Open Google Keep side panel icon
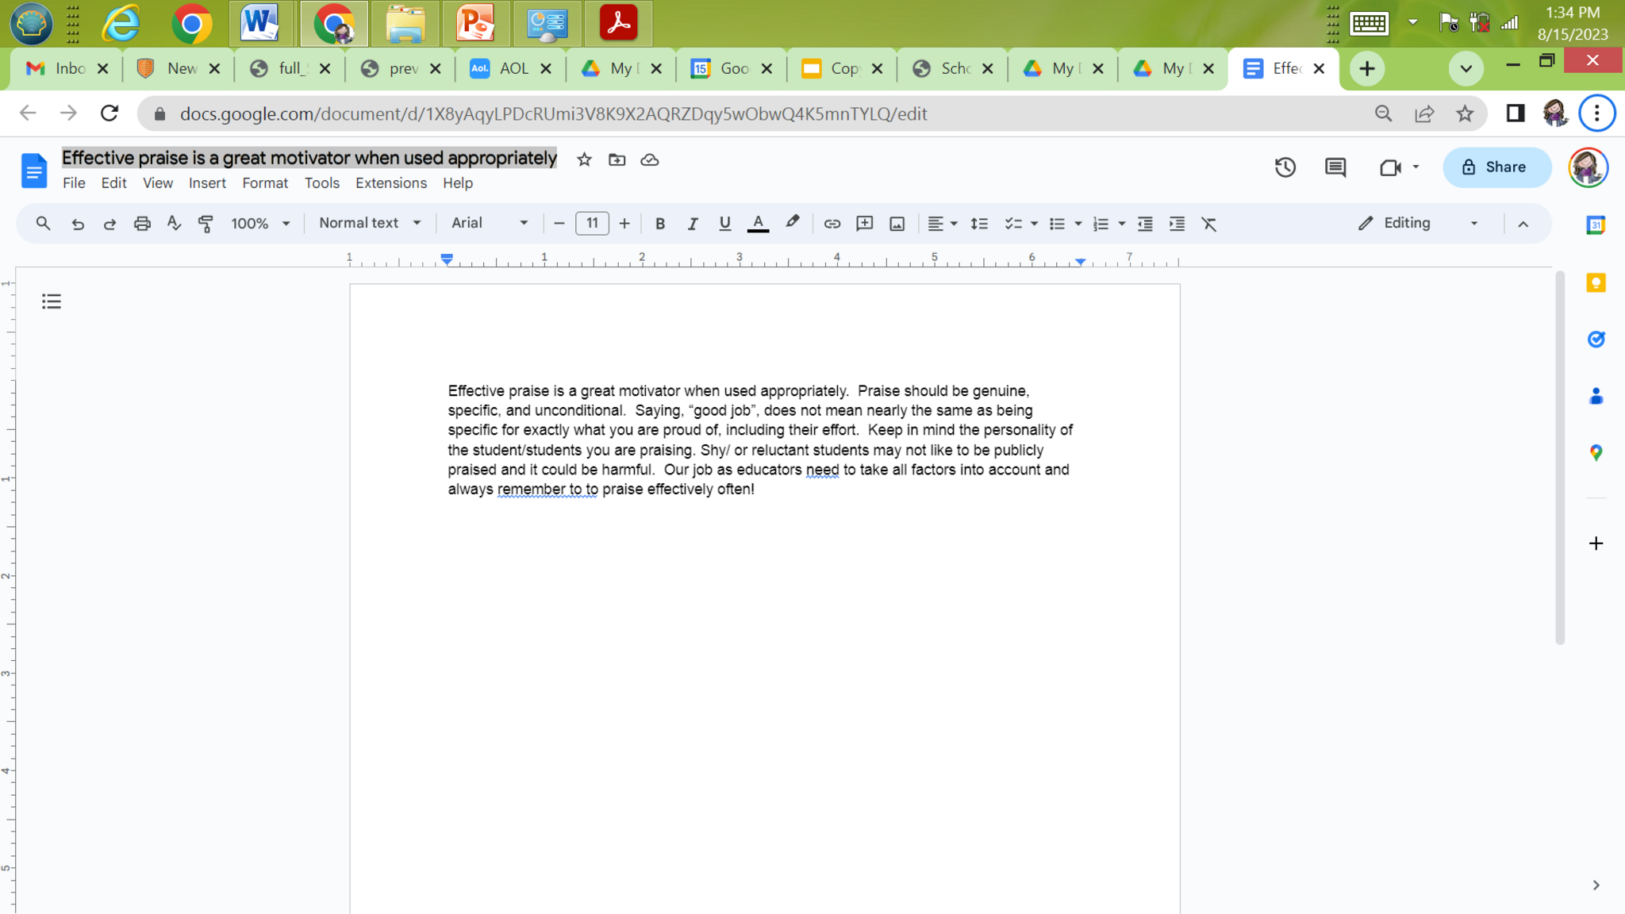 [x=1596, y=283]
